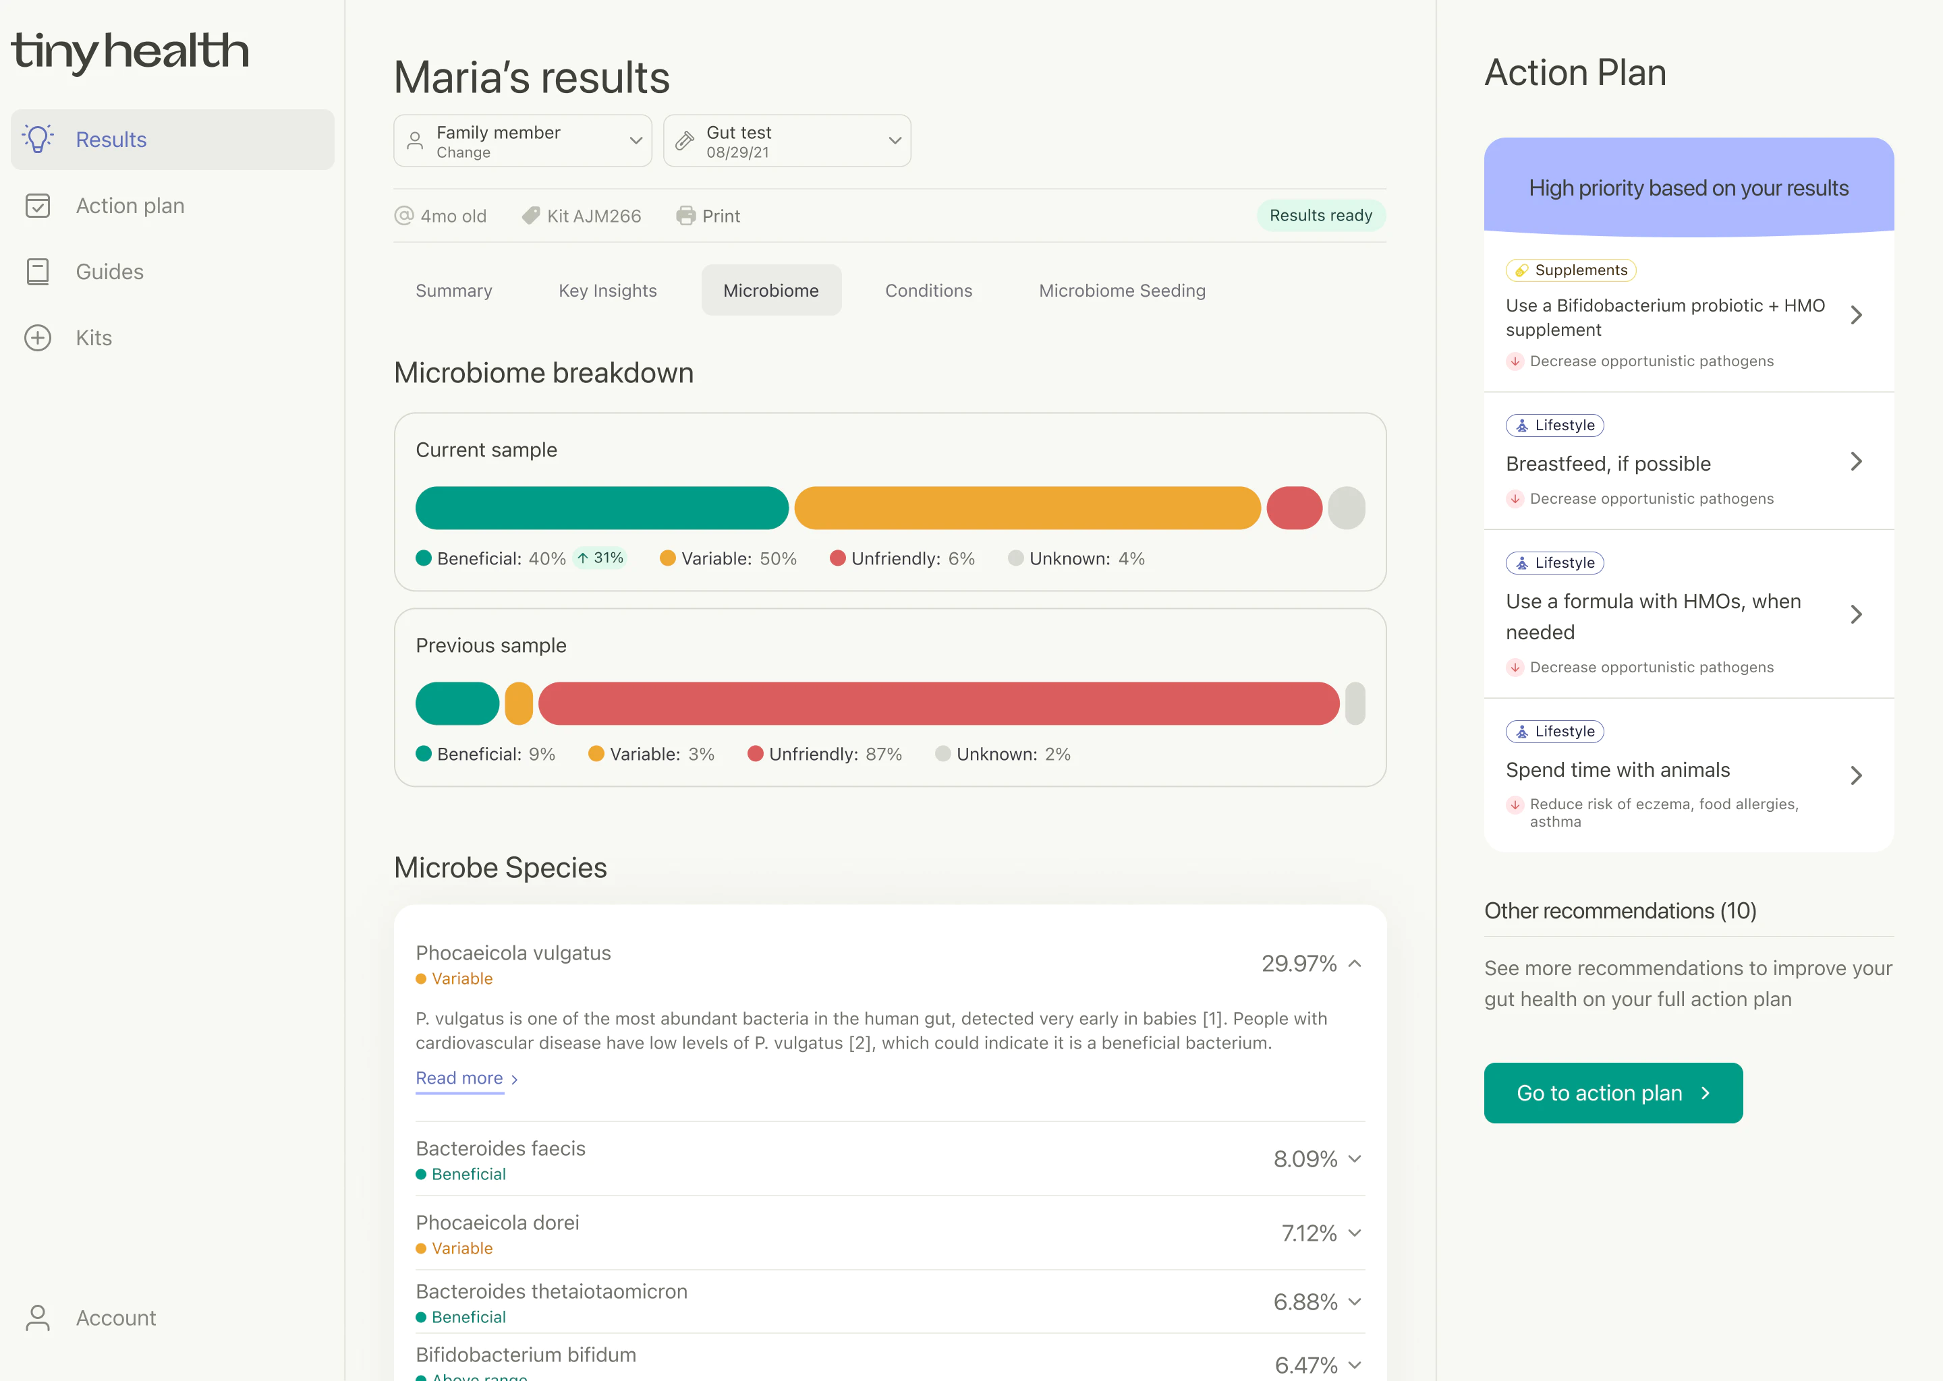
Task: Switch to the Summary tab
Action: 453,291
